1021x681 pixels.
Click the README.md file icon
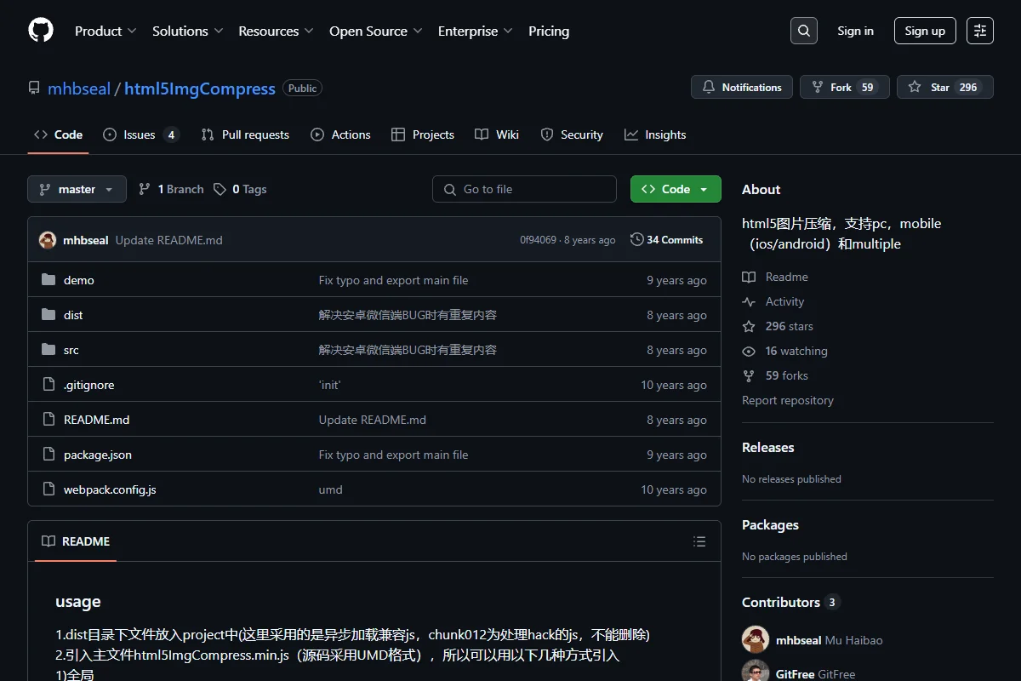pyautogui.click(x=48, y=420)
